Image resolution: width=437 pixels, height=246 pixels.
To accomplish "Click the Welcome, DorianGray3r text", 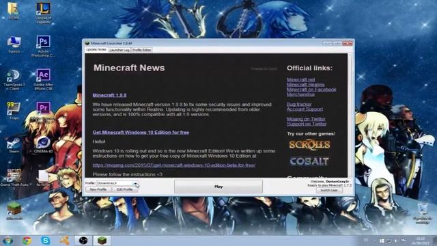I will tap(330, 182).
